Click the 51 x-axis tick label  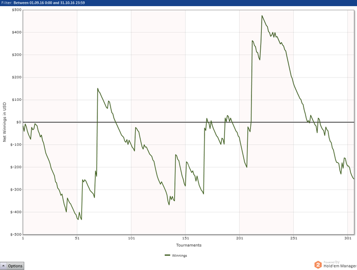(x=77, y=238)
